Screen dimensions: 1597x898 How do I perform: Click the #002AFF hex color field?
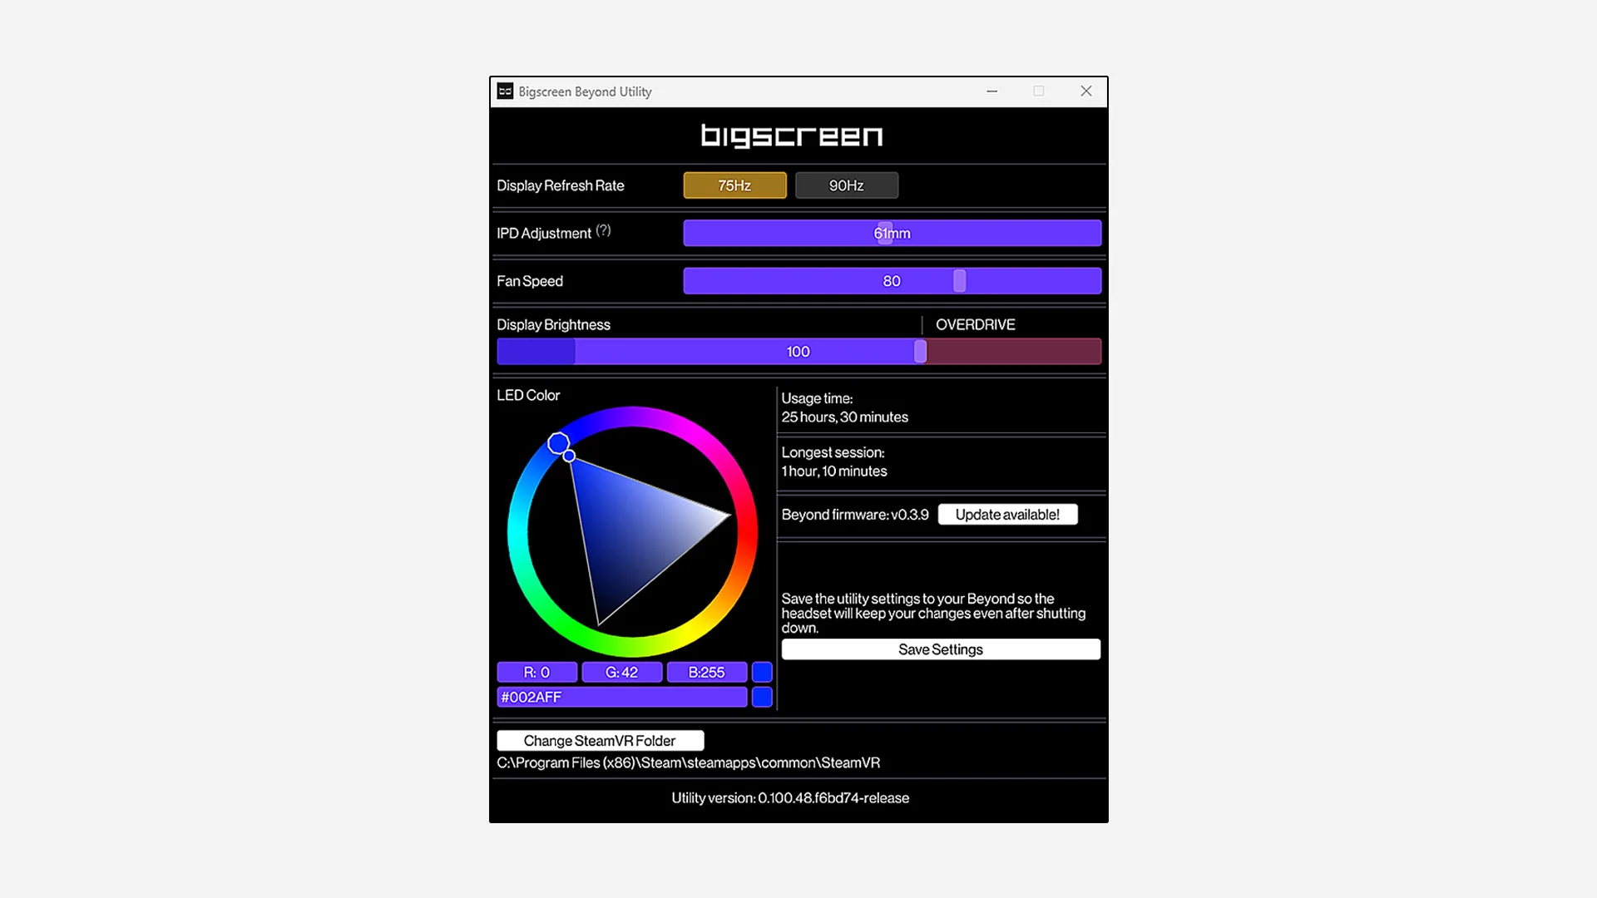point(621,697)
